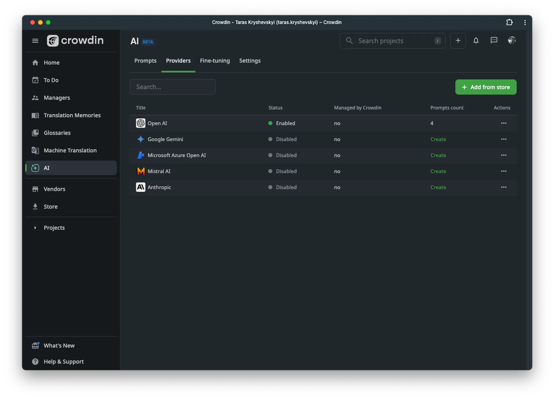Image resolution: width=554 pixels, height=399 pixels.
Task: Click the Disabled status of Anthropic
Action: 282,187
